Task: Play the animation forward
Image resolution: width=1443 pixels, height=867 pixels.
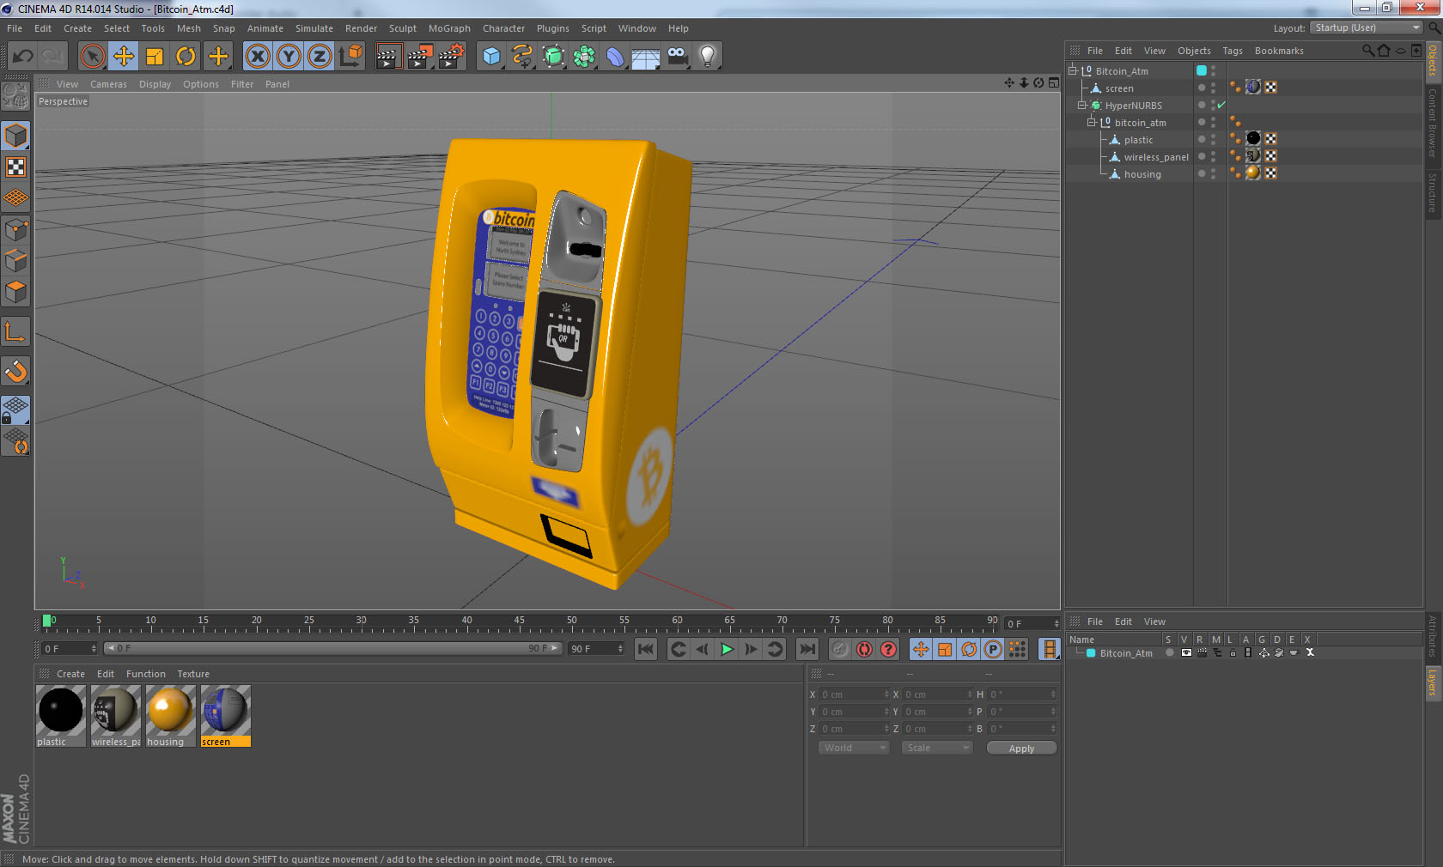Action: click(727, 649)
